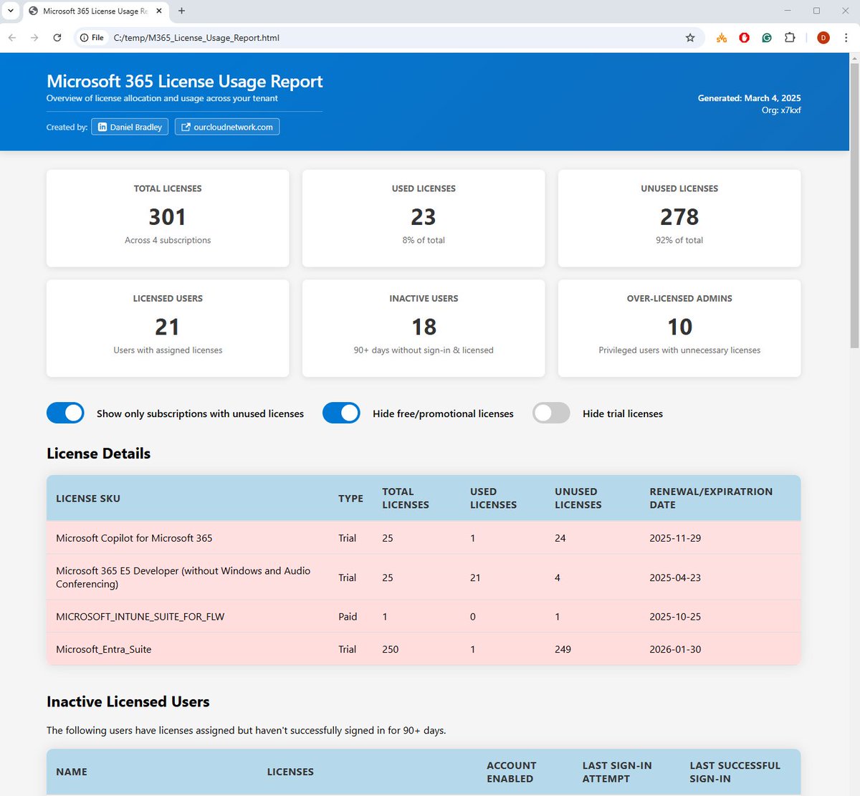This screenshot has width=860, height=796.
Task: Open the browser profile avatar menu
Action: [823, 37]
